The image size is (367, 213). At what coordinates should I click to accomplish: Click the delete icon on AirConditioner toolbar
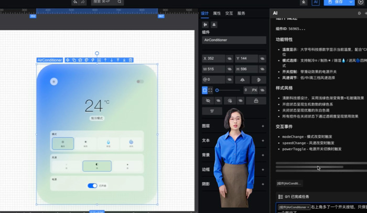click(131, 60)
